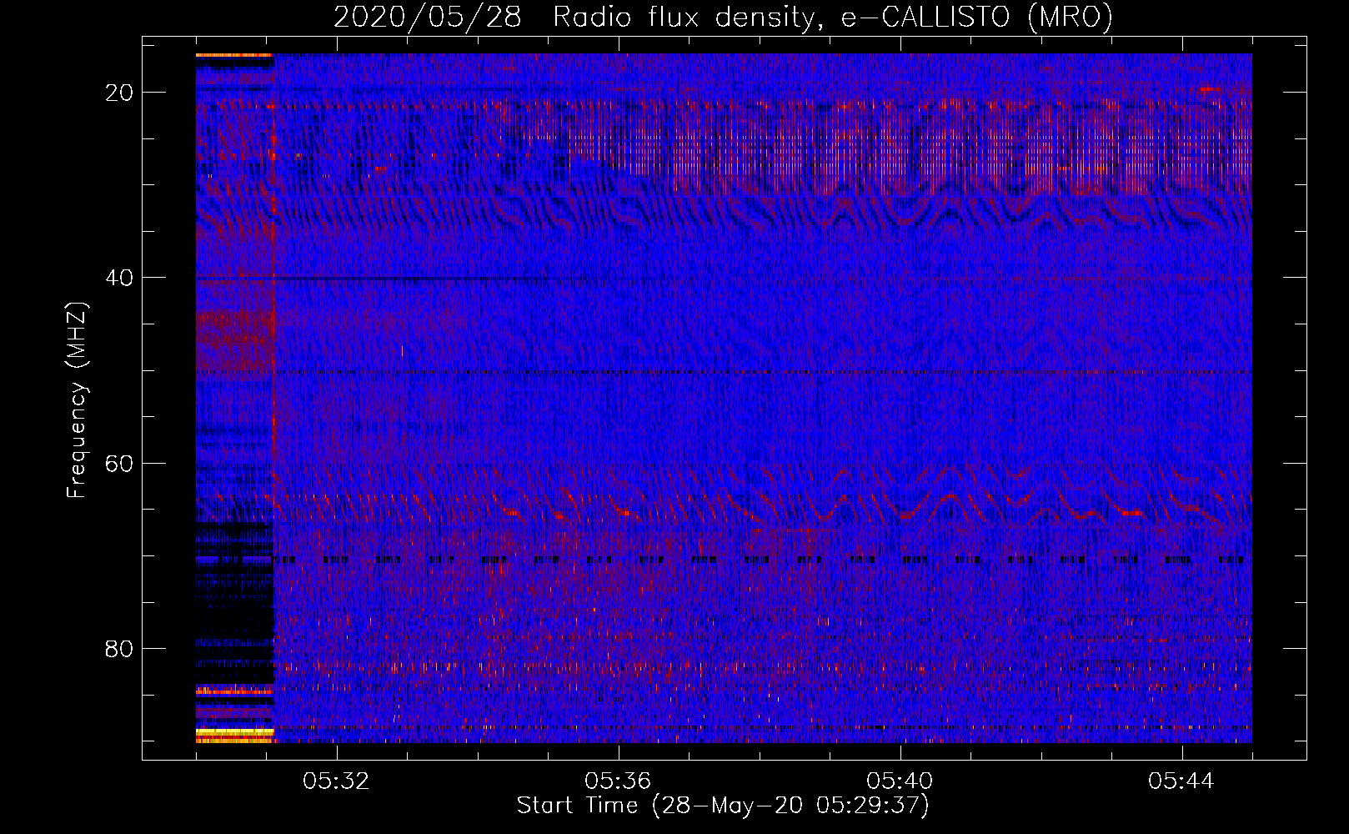Click the bright yellow band near 89 MHz
This screenshot has width=1349, height=834.
point(235,731)
